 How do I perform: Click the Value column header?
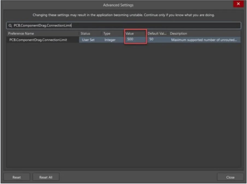135,34
